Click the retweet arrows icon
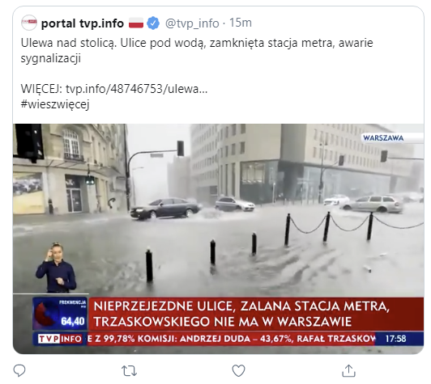431x384 pixels. pyautogui.click(x=129, y=371)
